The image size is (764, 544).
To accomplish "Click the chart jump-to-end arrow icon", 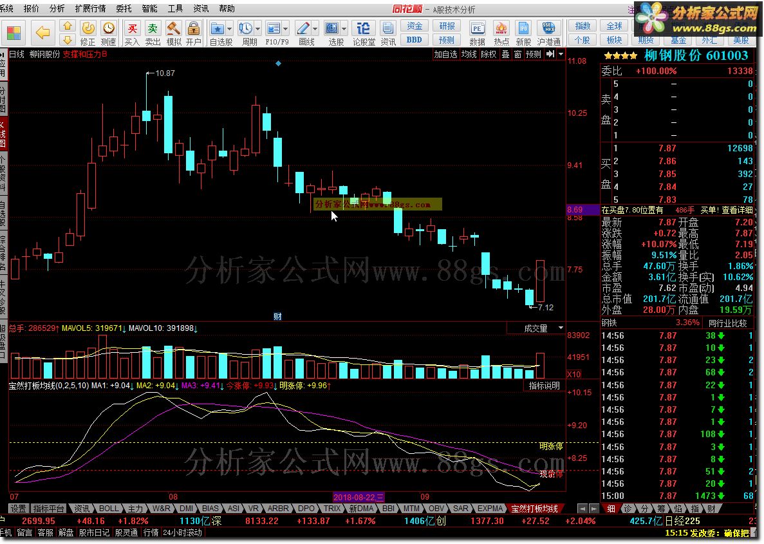I will pos(550,54).
